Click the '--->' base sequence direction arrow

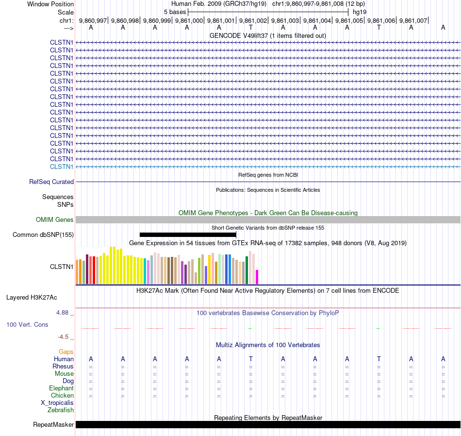(69, 28)
